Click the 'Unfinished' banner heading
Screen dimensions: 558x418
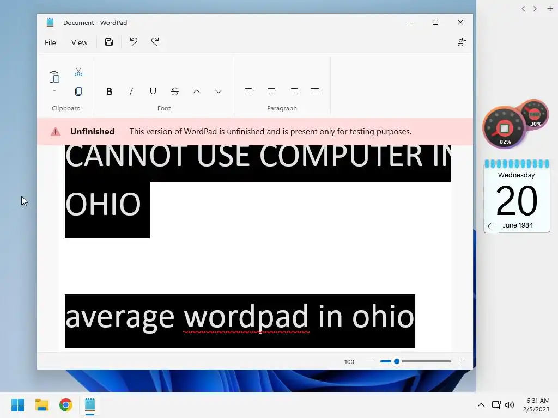click(92, 132)
